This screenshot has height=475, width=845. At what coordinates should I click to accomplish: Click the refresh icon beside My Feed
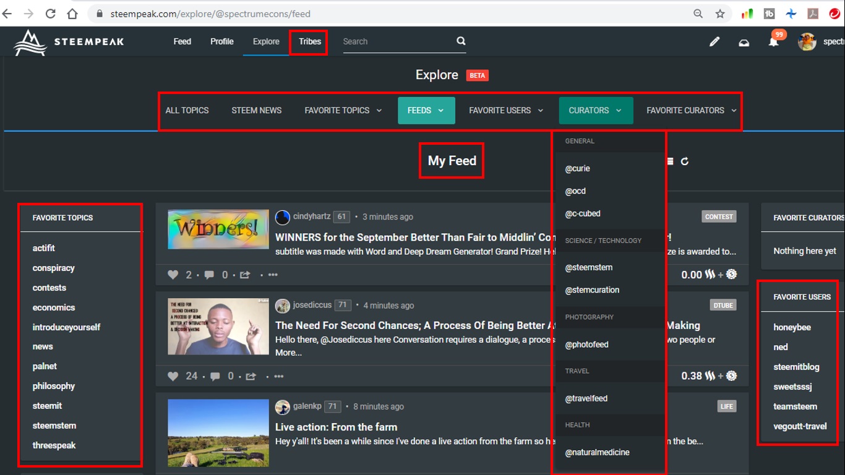[685, 161]
